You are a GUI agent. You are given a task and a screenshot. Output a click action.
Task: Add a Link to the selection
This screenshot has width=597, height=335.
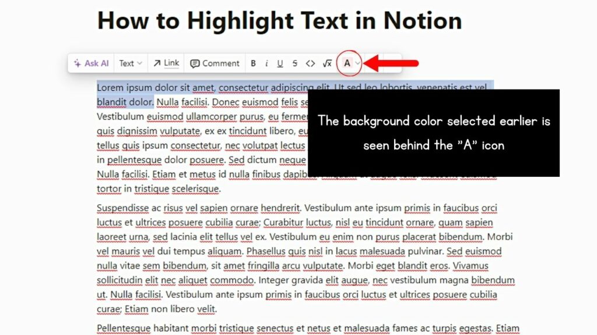pyautogui.click(x=166, y=63)
